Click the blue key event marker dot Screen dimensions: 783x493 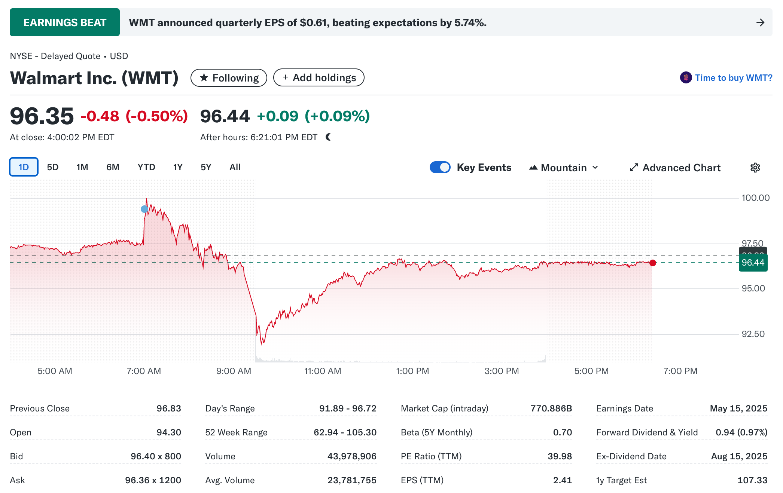[x=144, y=209]
